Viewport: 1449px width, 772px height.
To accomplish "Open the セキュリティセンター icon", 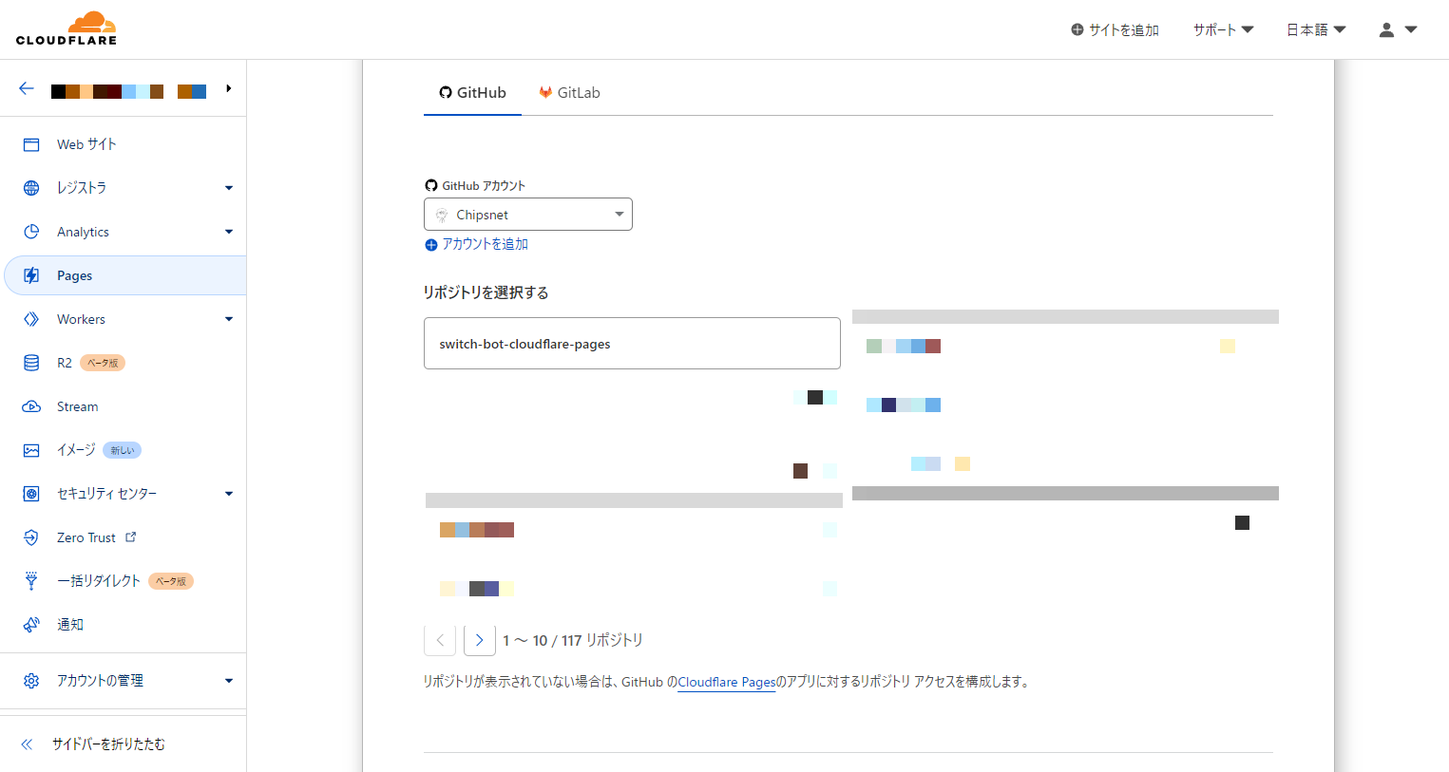I will click(31, 493).
